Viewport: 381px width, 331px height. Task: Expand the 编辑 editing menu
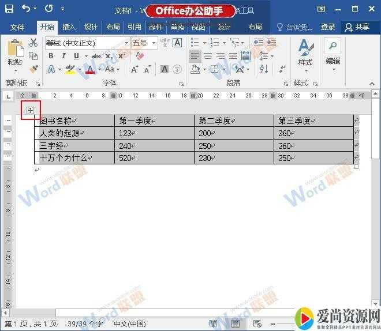(334, 70)
